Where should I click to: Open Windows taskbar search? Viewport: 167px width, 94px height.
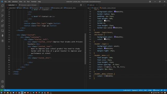click(5, 93)
